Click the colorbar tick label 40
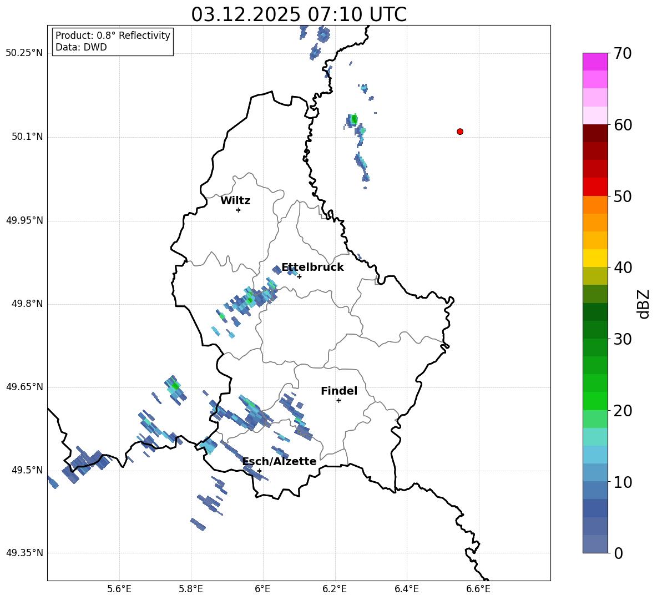 623,268
